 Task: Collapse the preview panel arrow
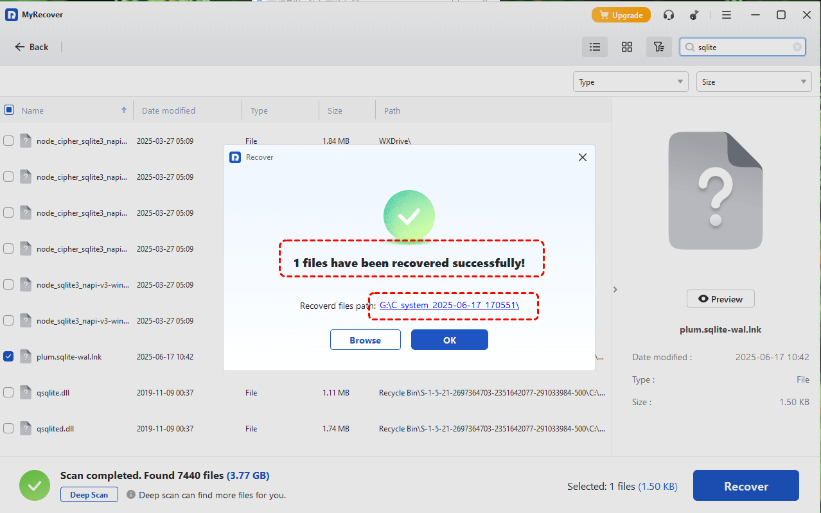coord(615,290)
